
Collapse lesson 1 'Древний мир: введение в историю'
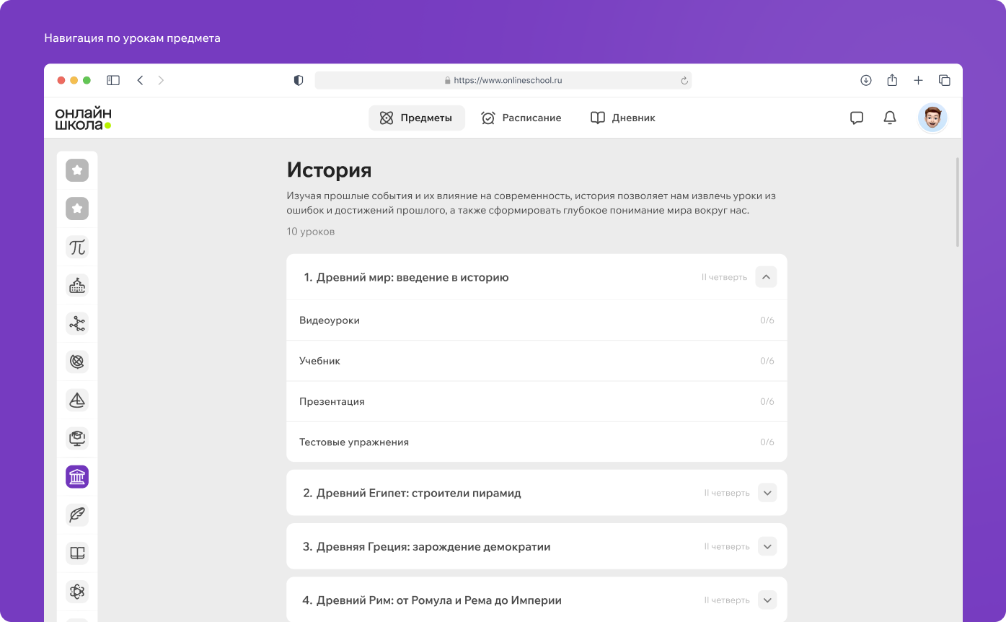coord(766,277)
